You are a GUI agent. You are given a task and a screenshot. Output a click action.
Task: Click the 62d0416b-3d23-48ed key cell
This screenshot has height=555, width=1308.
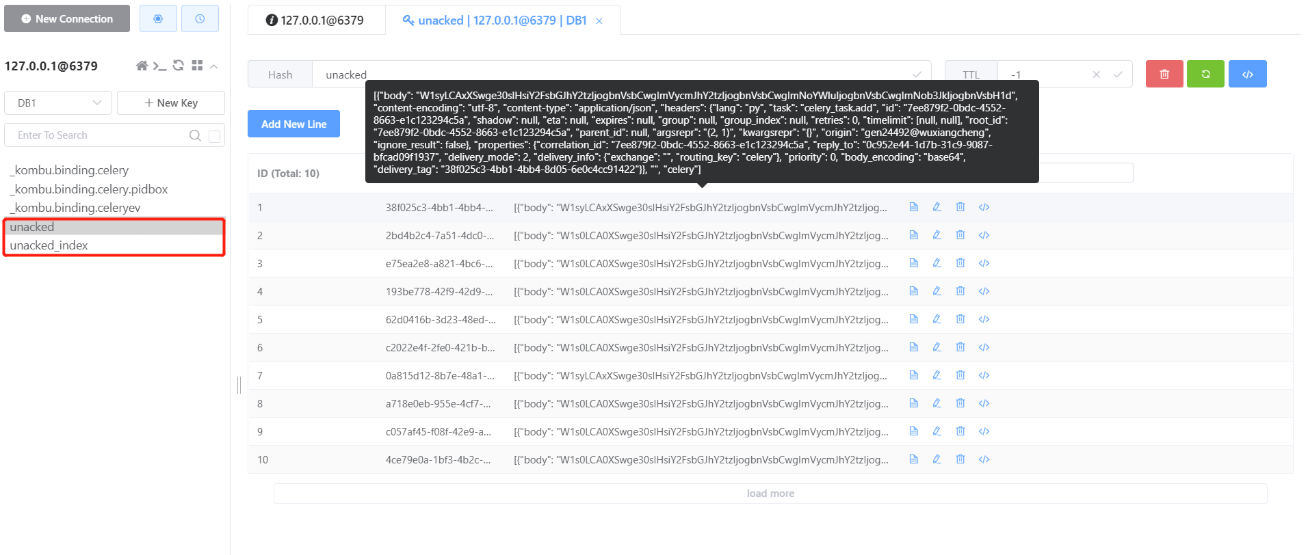pos(441,320)
